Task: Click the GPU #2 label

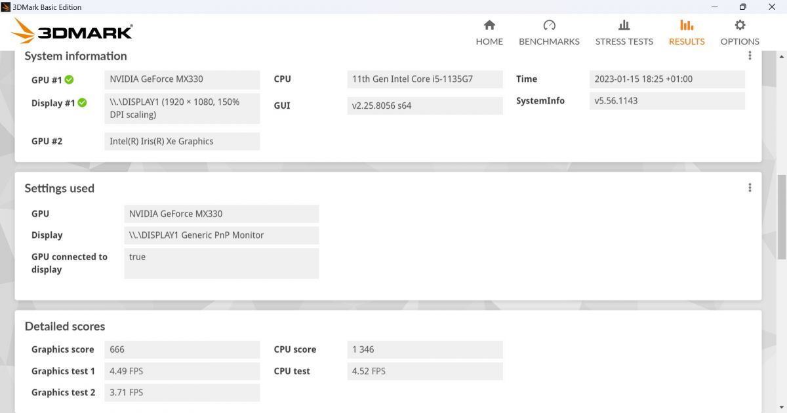Action: click(x=47, y=141)
